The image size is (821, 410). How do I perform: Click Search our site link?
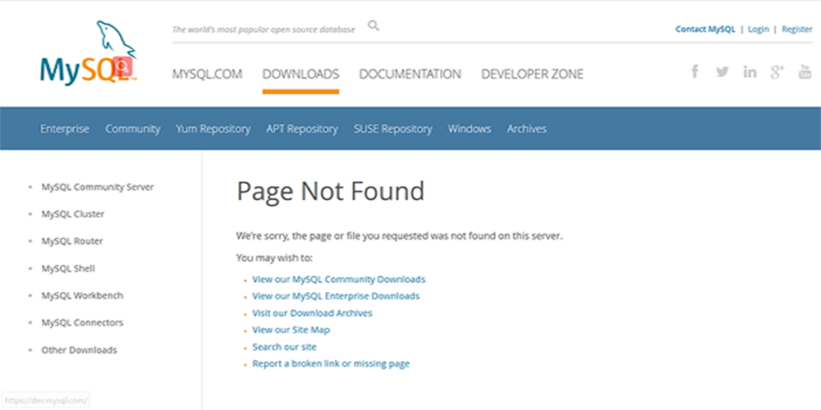point(284,347)
